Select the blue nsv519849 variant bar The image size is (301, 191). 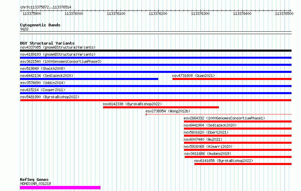(x=156, y=72)
